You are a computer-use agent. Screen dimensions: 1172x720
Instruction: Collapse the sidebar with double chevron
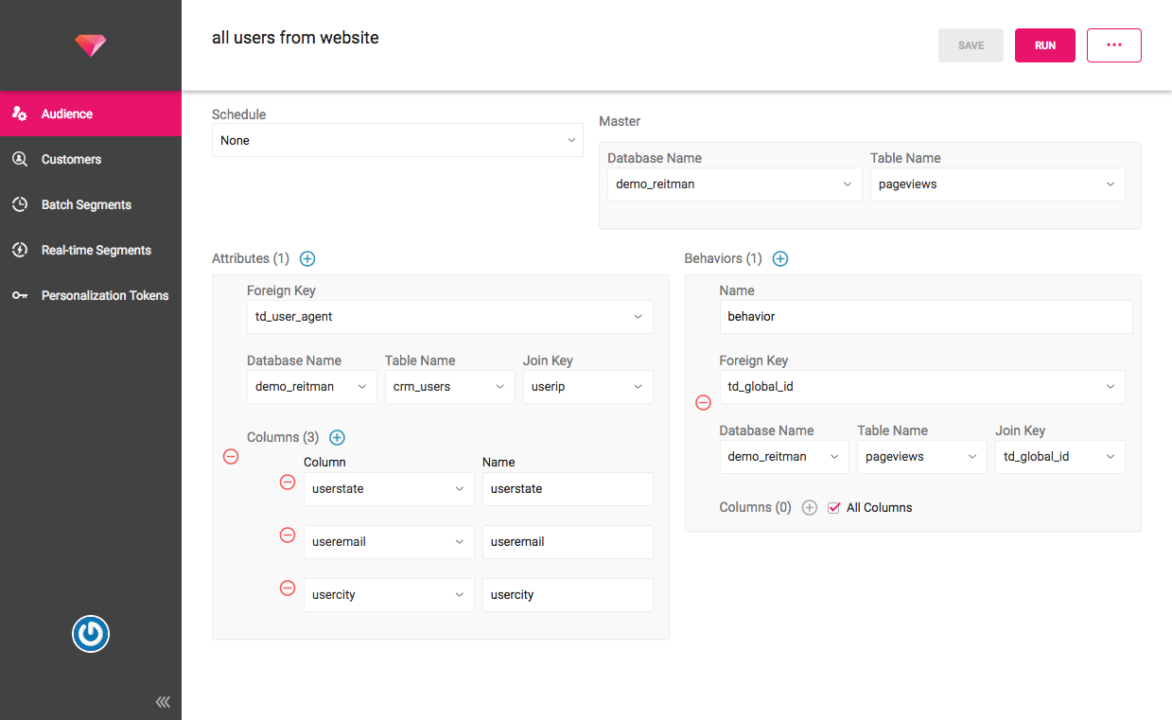pos(163,701)
